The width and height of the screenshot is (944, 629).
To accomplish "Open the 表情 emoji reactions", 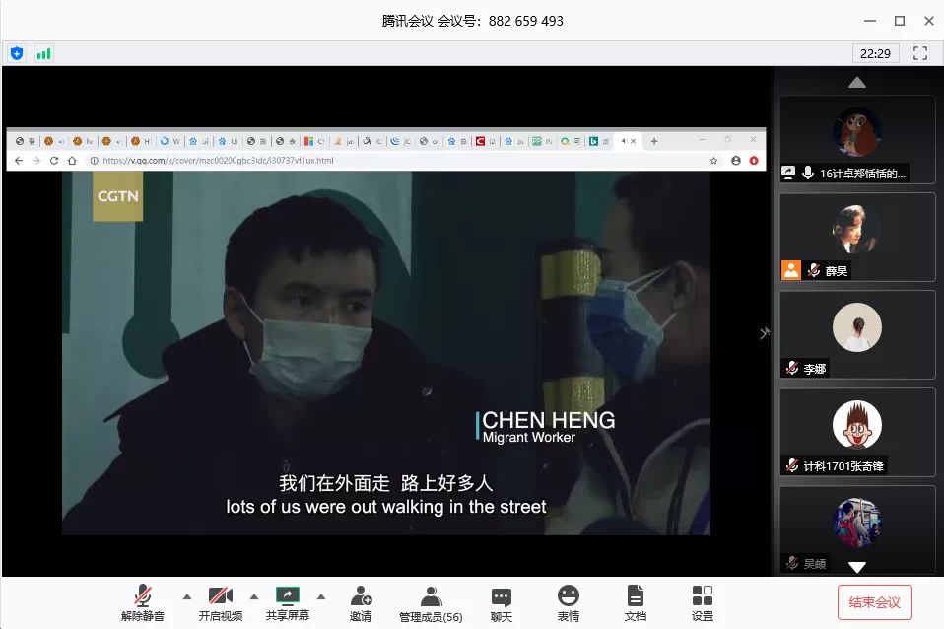I will (569, 602).
